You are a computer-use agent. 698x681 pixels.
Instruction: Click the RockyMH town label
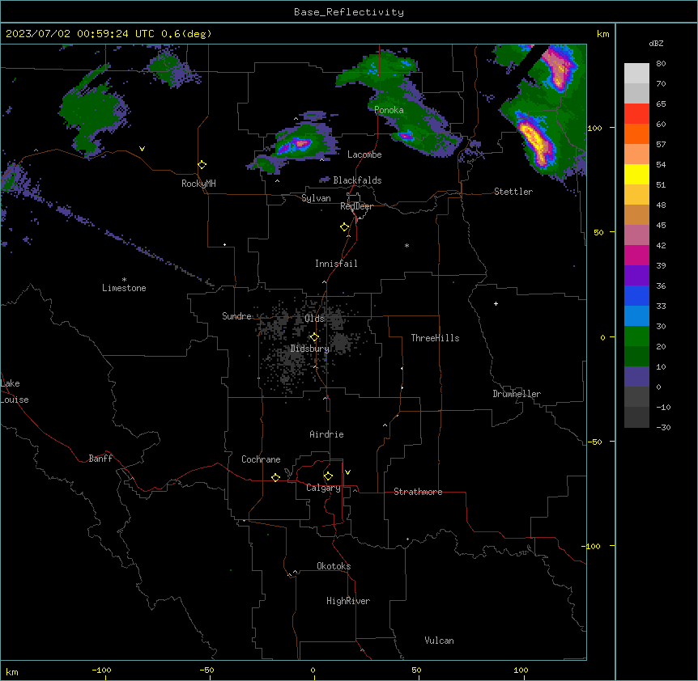pos(198,184)
